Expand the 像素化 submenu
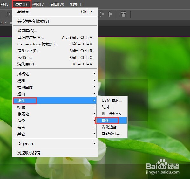 pos(55,114)
